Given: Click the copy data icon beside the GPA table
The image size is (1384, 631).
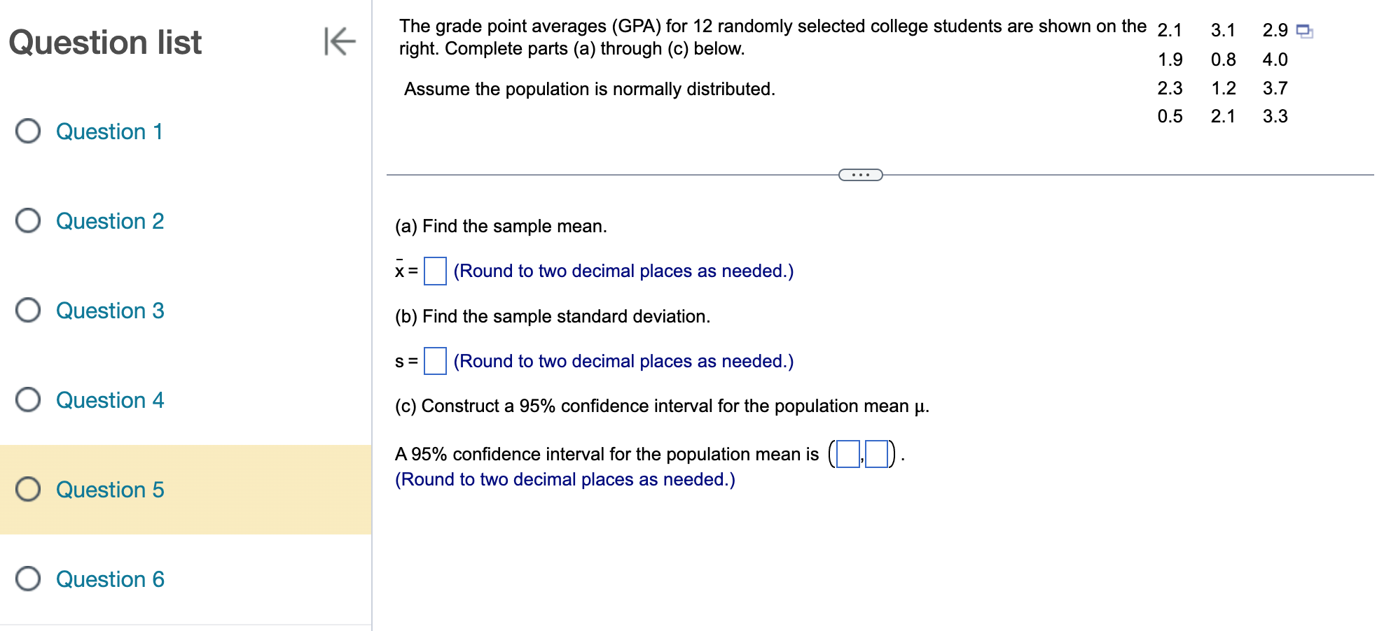Looking at the screenshot, I should point(1304,31).
